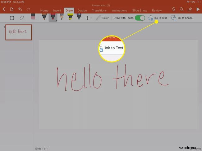Screen dimensions: 202x151
Task: Start slideshow with play button
Action: (198, 9)
